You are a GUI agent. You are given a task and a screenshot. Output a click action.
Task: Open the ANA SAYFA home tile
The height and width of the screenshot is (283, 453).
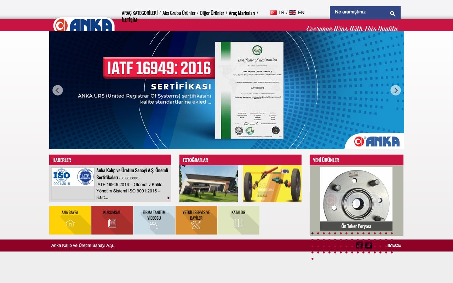(x=70, y=220)
